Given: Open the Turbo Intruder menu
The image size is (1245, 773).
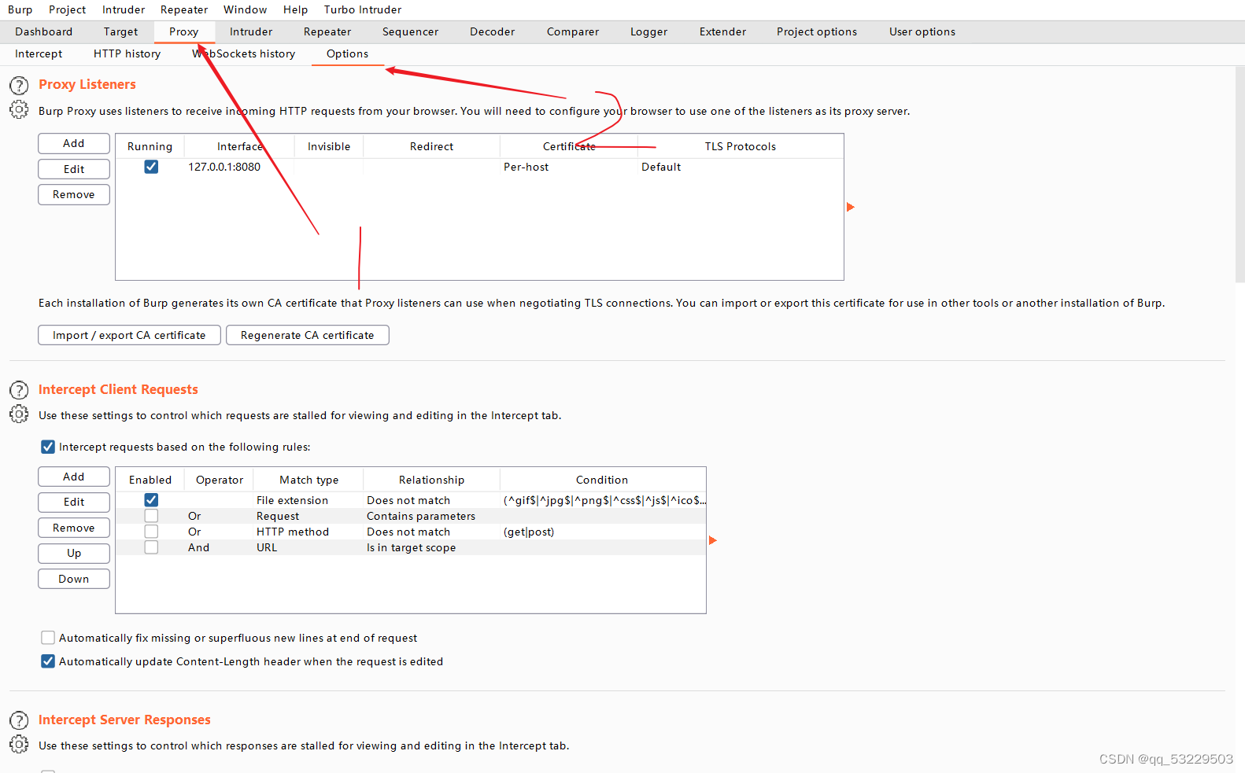Looking at the screenshot, I should point(363,9).
